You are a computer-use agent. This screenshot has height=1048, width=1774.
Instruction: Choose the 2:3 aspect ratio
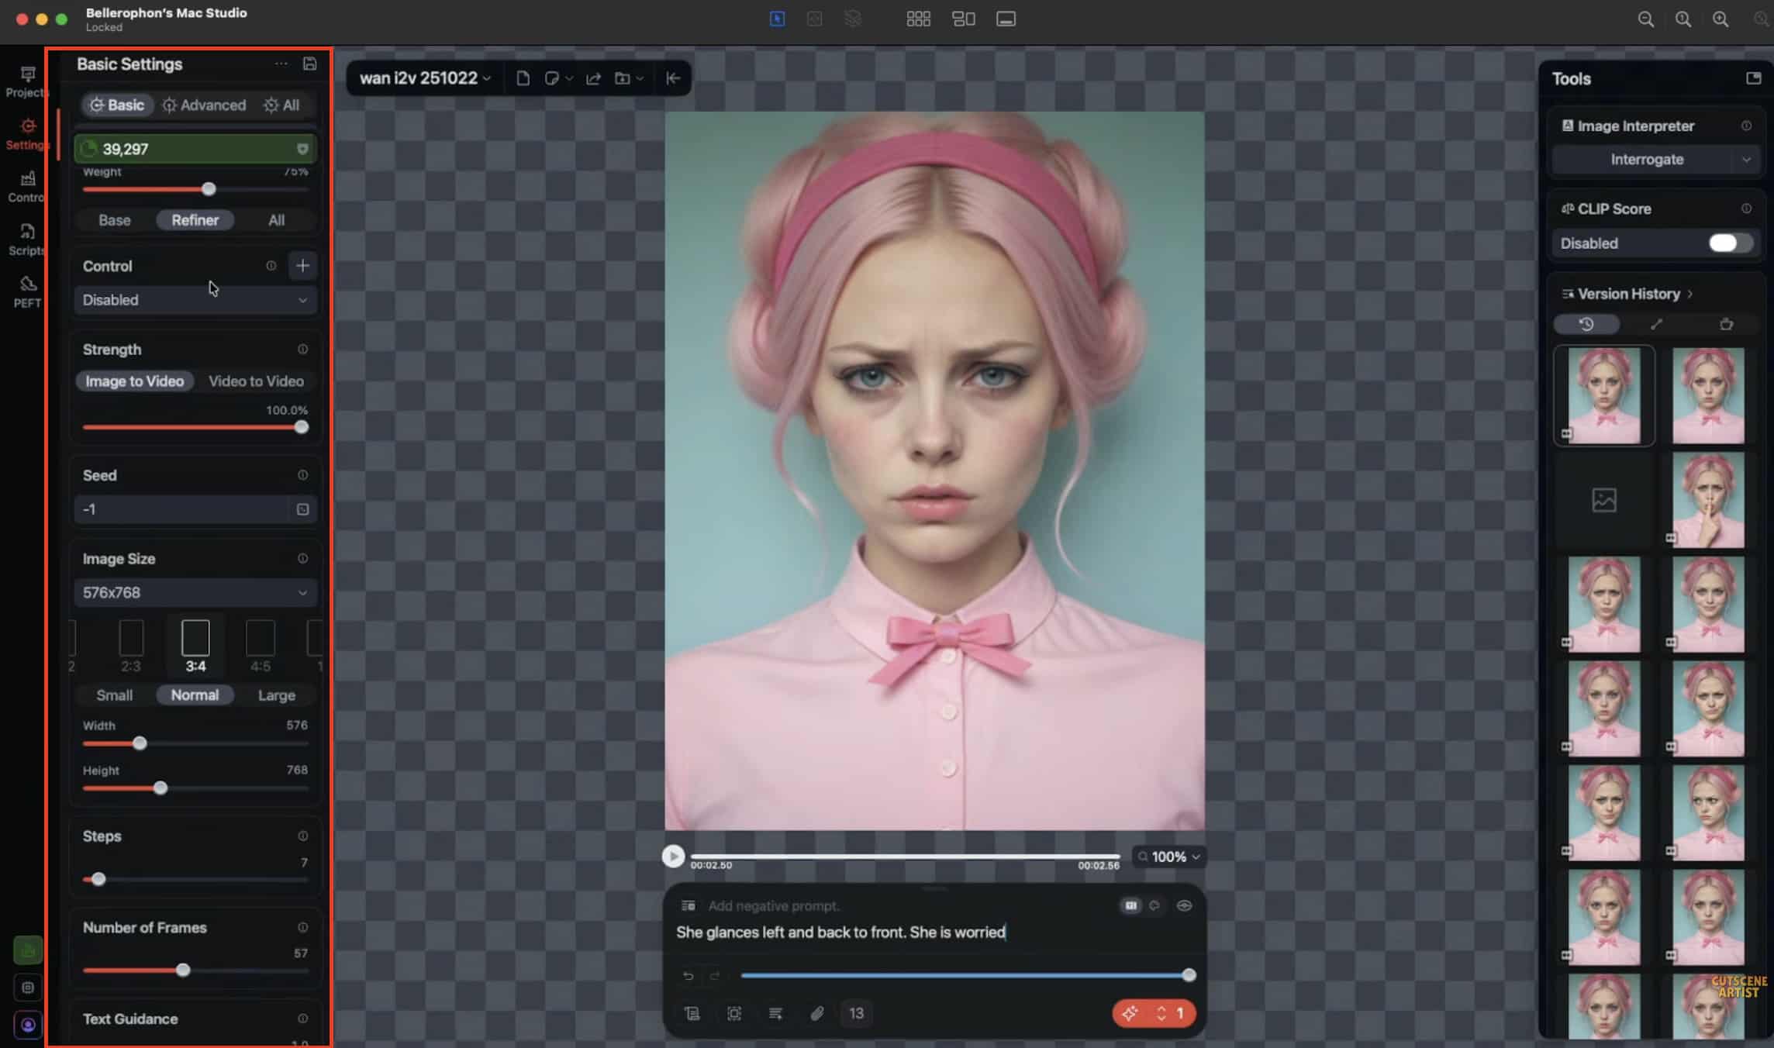[131, 645]
